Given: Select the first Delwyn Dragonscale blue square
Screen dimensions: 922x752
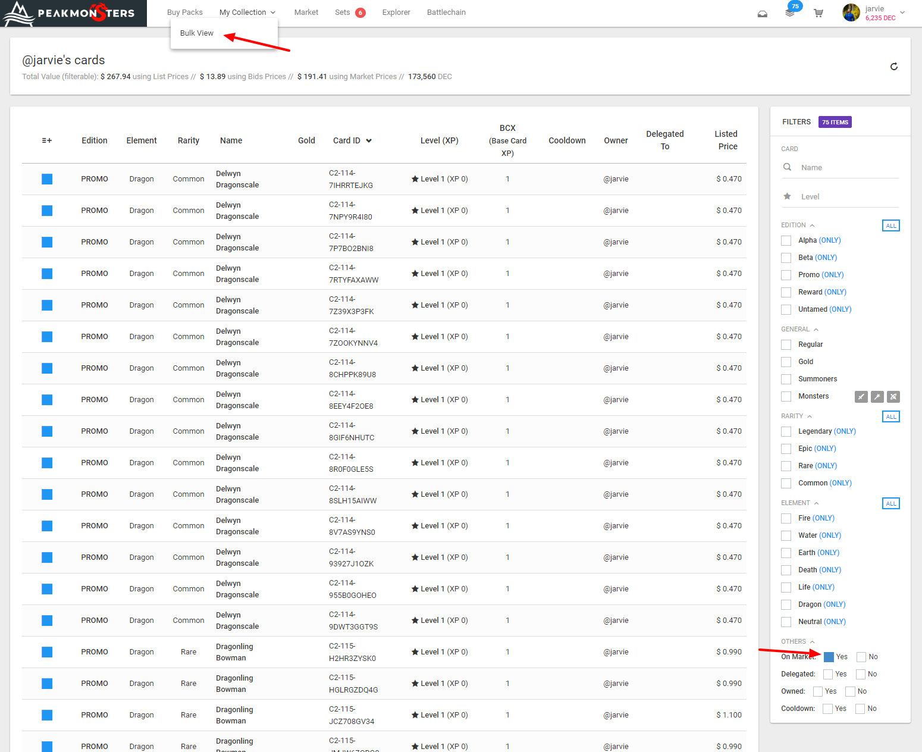Looking at the screenshot, I should [x=47, y=179].
